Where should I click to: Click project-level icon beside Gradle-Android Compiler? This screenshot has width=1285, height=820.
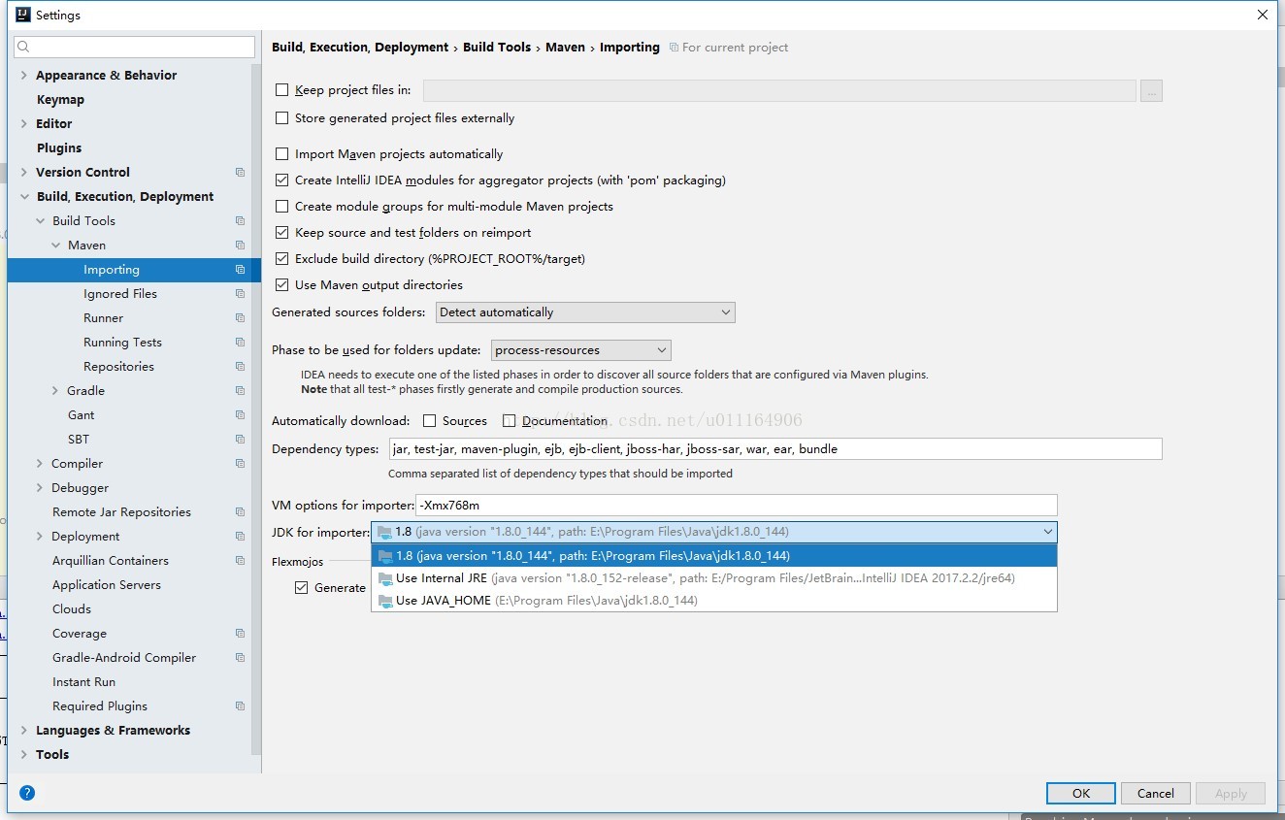tap(240, 658)
